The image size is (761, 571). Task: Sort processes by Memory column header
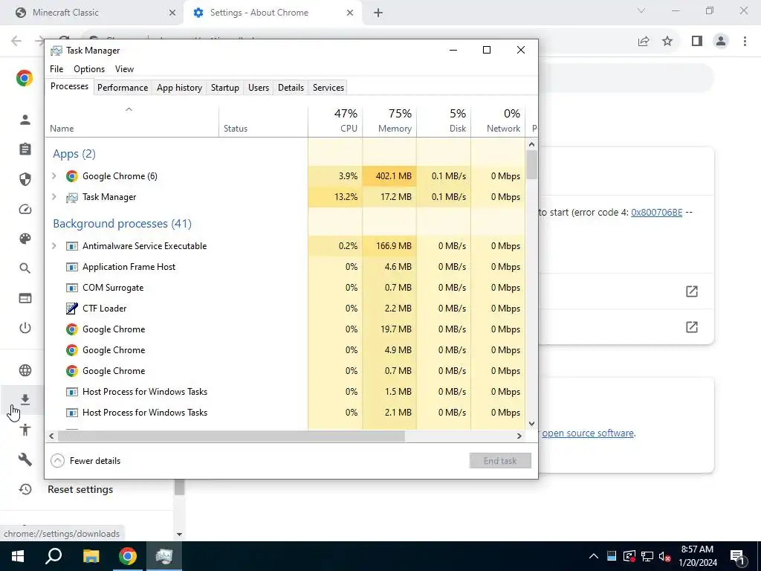(389, 120)
